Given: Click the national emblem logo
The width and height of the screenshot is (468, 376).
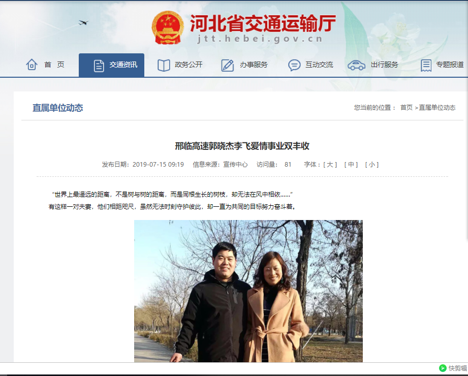Looking at the screenshot, I should (168, 27).
